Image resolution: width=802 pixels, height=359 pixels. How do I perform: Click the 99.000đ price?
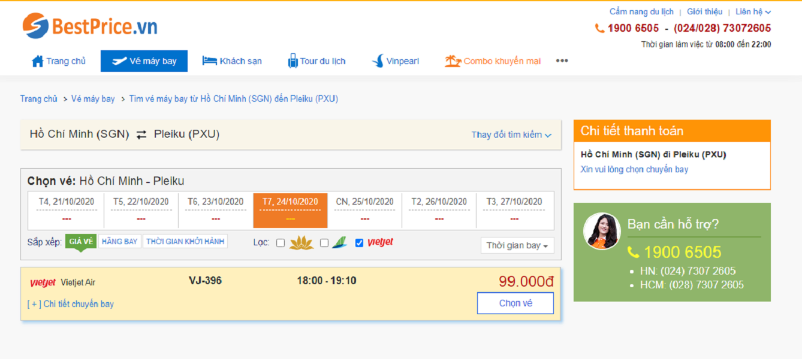click(x=526, y=281)
